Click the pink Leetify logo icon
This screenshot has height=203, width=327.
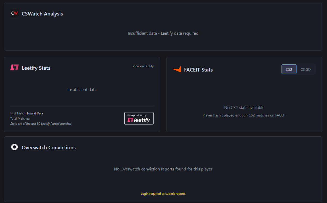[x=14, y=68]
